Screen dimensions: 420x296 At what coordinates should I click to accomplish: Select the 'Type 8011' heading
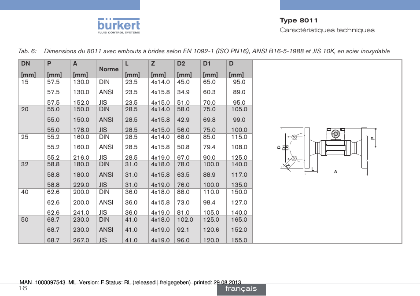point(298,20)
